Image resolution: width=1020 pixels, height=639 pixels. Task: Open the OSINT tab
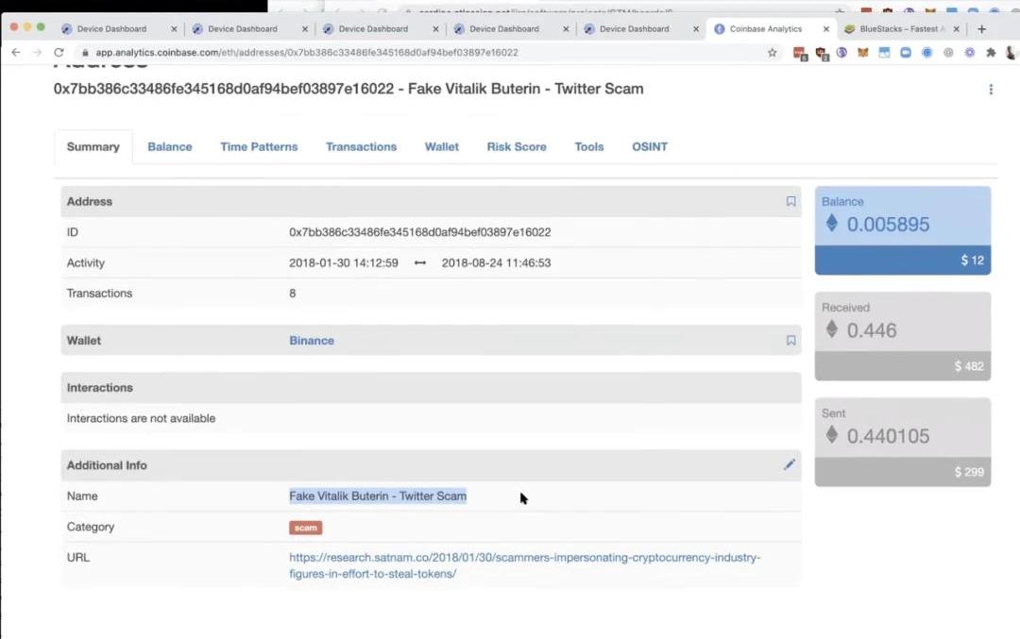(x=650, y=147)
